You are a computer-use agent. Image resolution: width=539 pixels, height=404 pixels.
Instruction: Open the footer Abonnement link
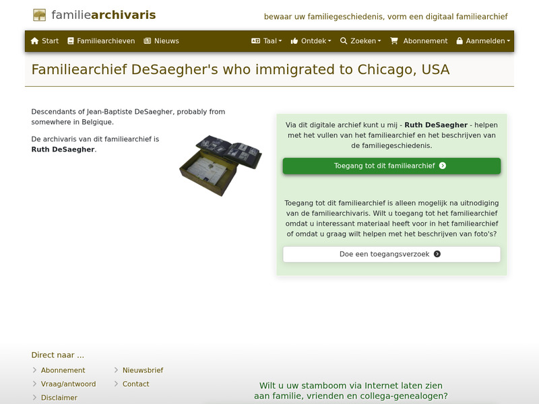[x=63, y=370]
